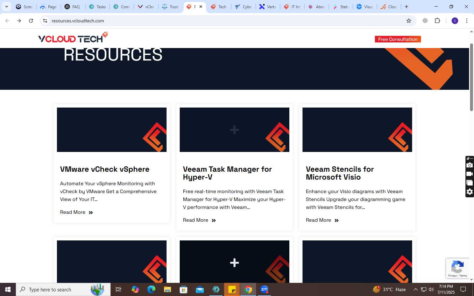The width and height of the screenshot is (474, 296).
Task: Switch to the Page tab
Action: (49, 7)
